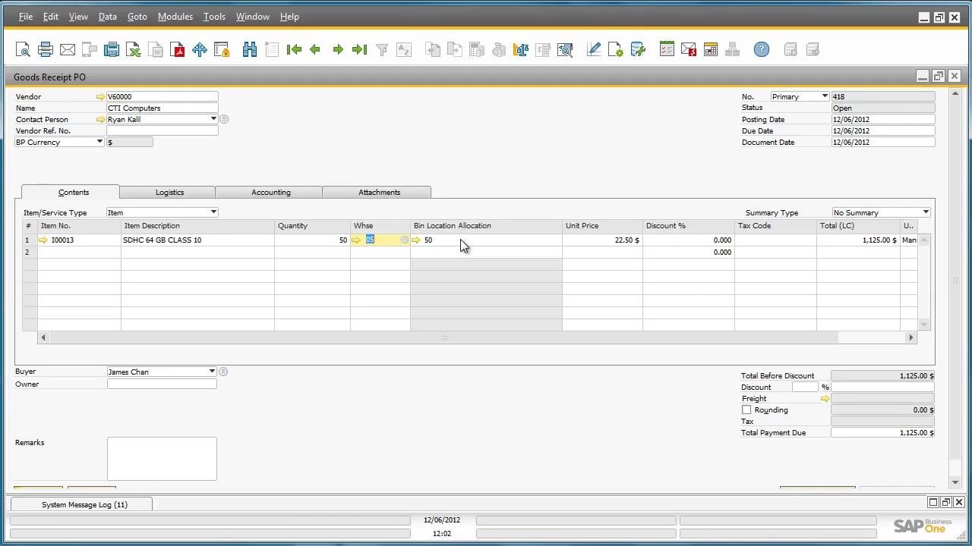Open Help with the question mark icon

[762, 50]
